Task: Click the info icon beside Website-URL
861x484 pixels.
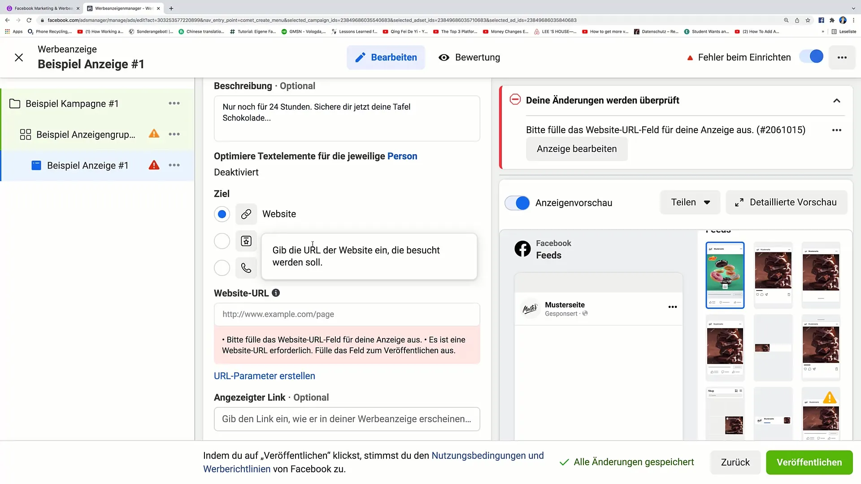Action: 276,293
